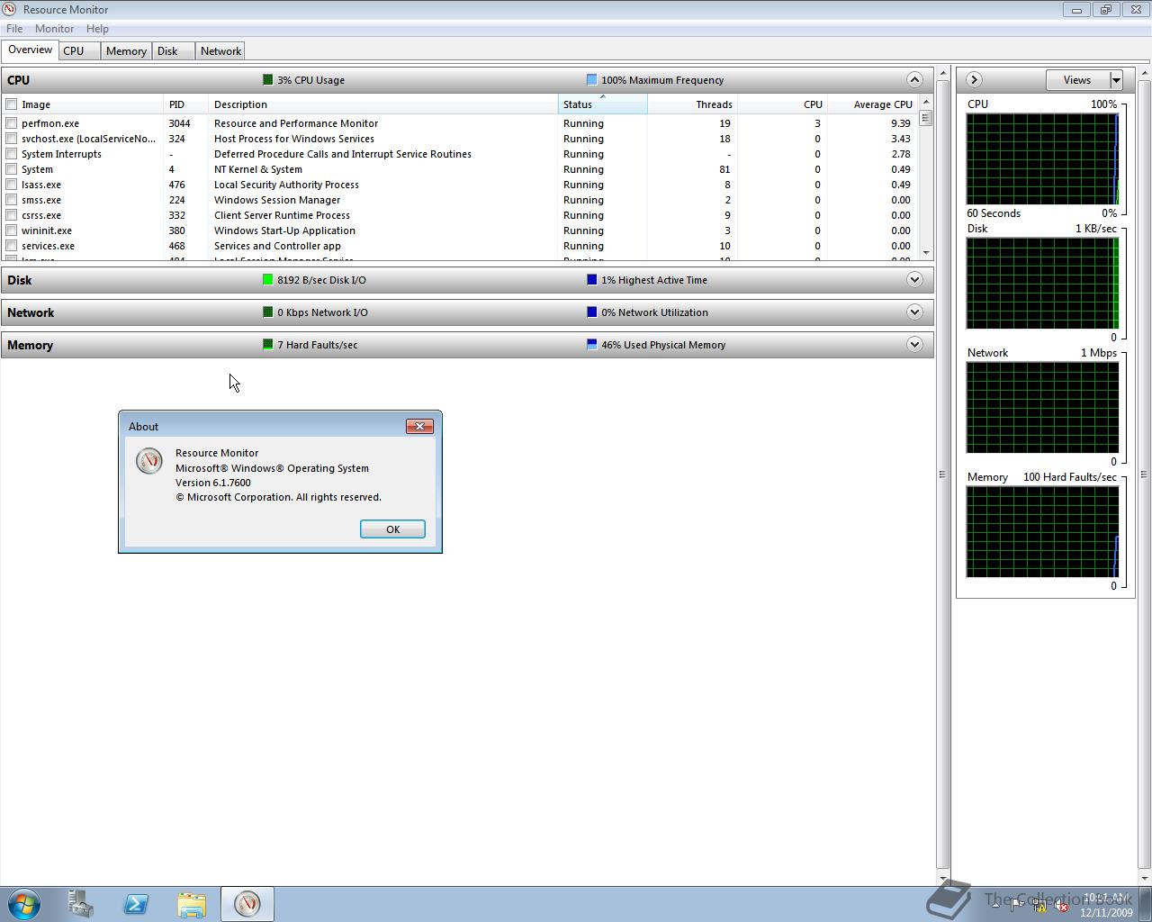
Task: Close the About dialog
Action: coord(419,426)
